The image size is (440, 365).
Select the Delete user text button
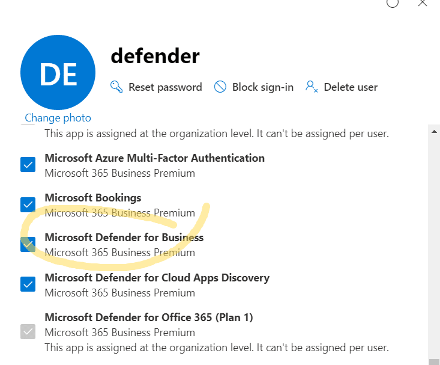[351, 87]
